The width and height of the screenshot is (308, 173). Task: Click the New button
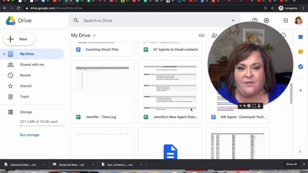(x=19, y=39)
